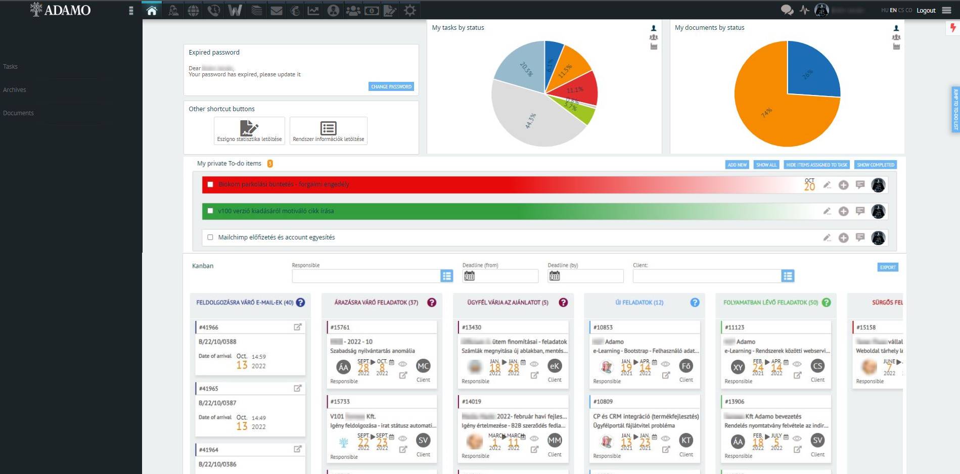Screen dimensions: 960x474
Task: Click SHOW COMPLETED above the to-do list
Action: [x=876, y=164]
